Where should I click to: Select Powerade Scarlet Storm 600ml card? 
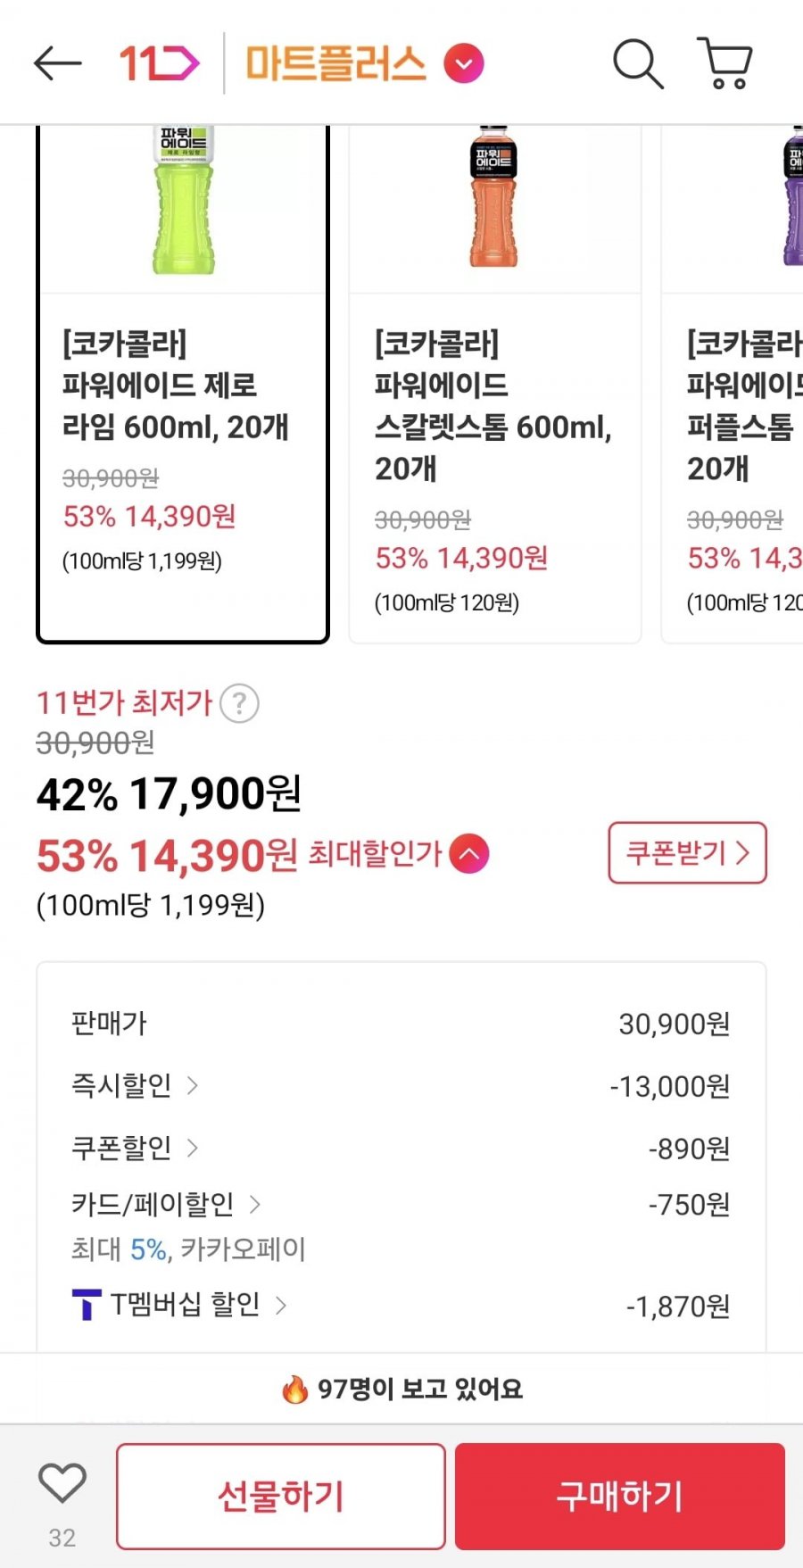point(494,384)
